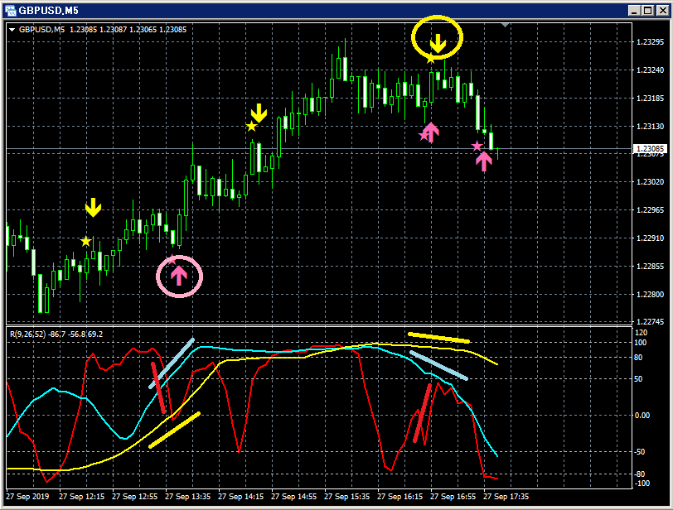This screenshot has width=673, height=510.
Task: Click the pink star left of current price
Action: coord(477,147)
